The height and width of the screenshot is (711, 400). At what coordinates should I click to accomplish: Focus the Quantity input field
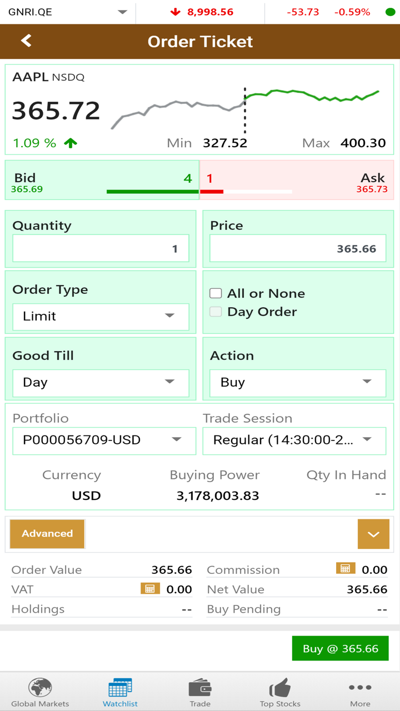[101, 249]
